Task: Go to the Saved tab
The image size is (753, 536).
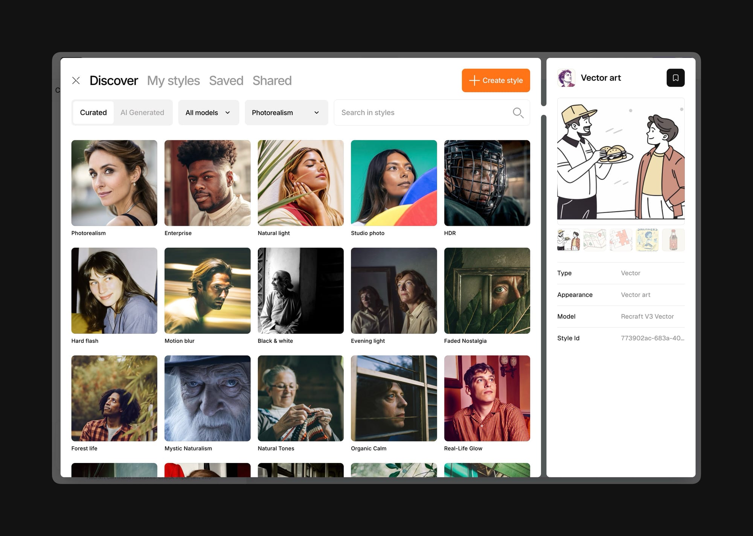Action: click(x=226, y=81)
